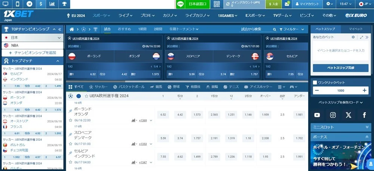Open ライブ menu
Image resolution: width=374 pixels, height=171 pixels.
tap(125, 15)
